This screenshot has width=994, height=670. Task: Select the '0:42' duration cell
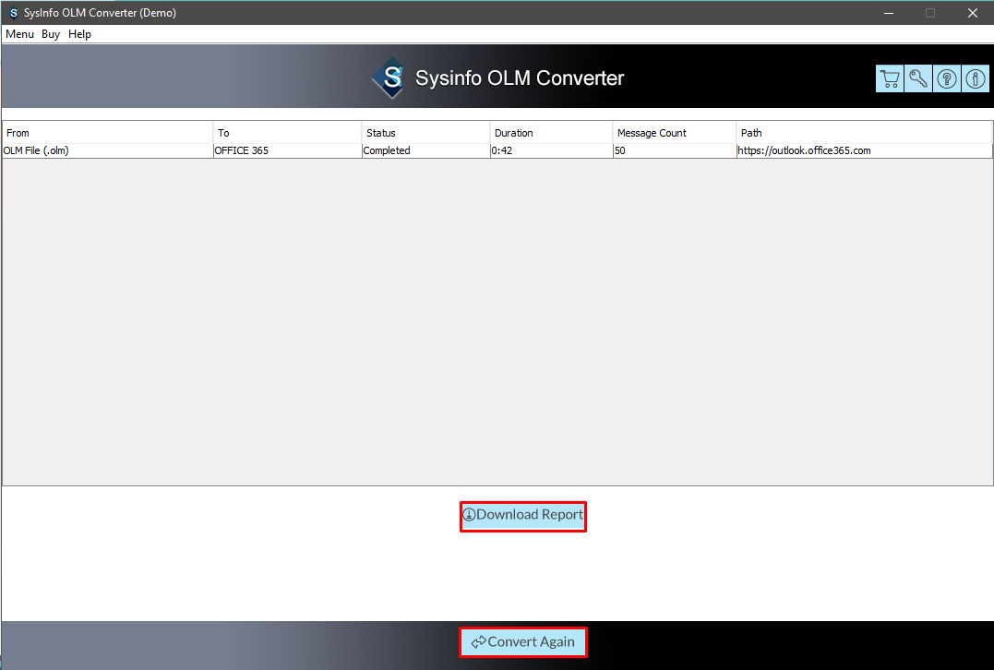coord(551,150)
